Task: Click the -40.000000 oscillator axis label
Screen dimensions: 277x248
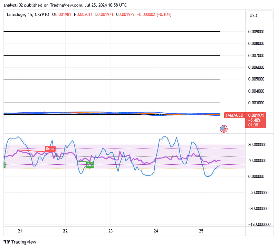Action: pyautogui.click(x=258, y=192)
